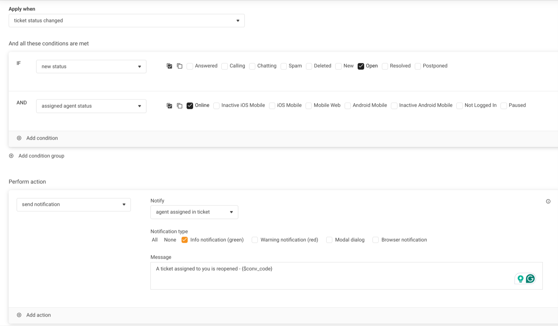Check the Warning notification (red) option
Image resolution: width=558 pixels, height=326 pixels.
255,240
